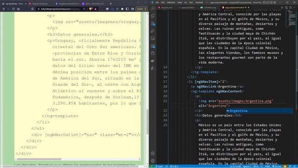Open the Brave wallet icon
The width and height of the screenshot is (298, 168).
click(132, 9)
